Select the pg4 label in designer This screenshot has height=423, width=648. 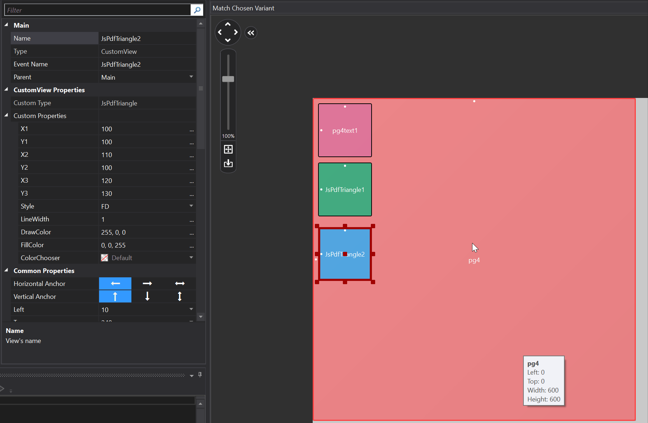click(x=474, y=260)
